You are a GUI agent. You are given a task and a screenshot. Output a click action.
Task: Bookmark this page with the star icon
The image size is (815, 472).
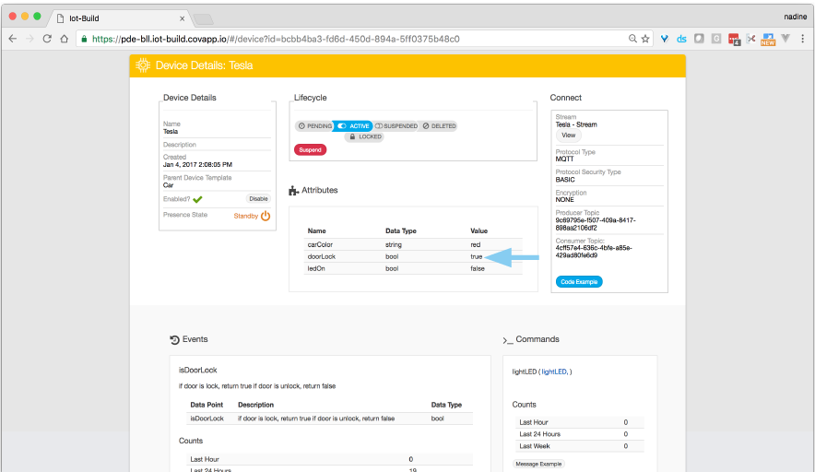(645, 39)
